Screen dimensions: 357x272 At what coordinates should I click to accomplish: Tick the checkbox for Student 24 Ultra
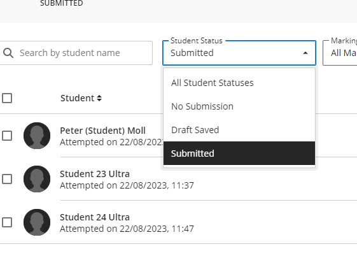tap(7, 222)
